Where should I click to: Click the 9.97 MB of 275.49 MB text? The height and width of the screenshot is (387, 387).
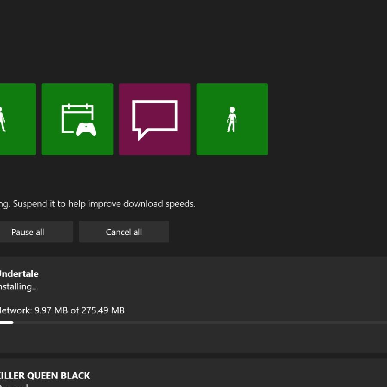[80, 310]
